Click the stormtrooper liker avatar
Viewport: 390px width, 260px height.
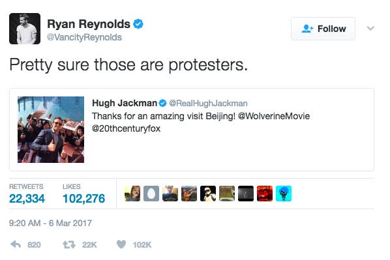208,194
